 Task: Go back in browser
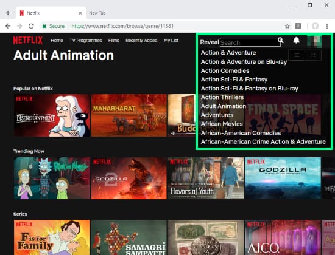point(8,26)
